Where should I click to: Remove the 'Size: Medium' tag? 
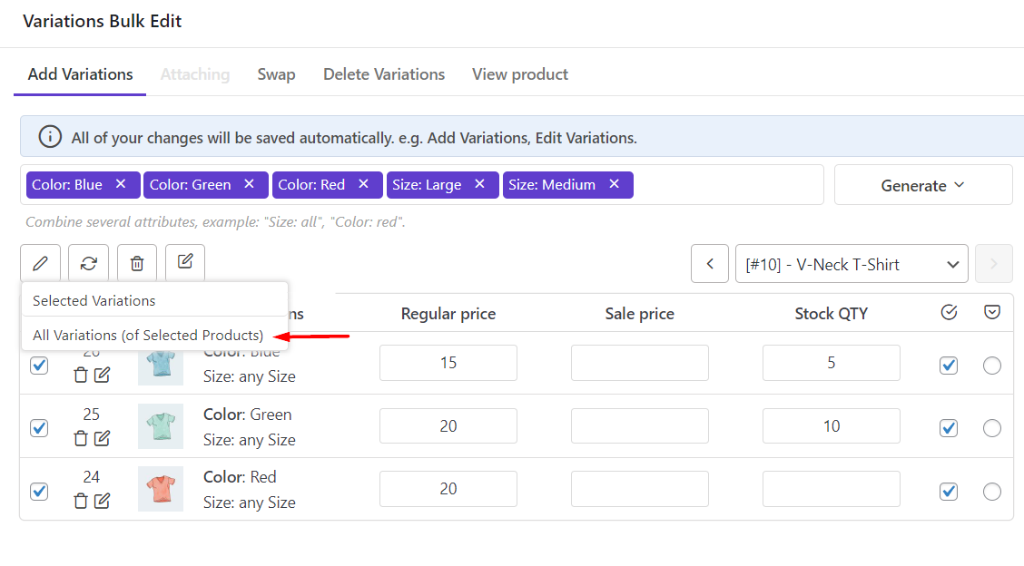(x=615, y=184)
